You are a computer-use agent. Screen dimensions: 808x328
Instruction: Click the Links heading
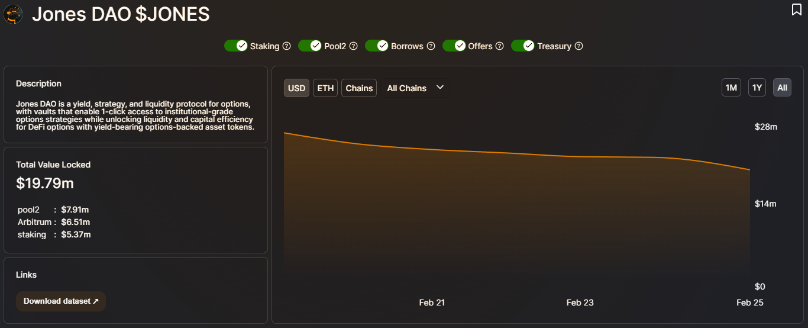pyautogui.click(x=27, y=275)
